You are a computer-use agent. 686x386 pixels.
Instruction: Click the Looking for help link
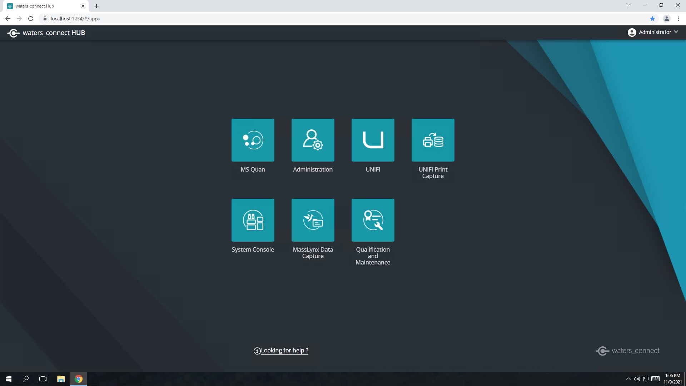click(x=284, y=351)
